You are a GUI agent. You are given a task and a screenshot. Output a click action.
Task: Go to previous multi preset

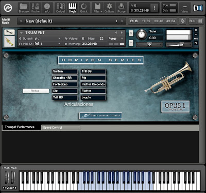[x=116, y=21]
